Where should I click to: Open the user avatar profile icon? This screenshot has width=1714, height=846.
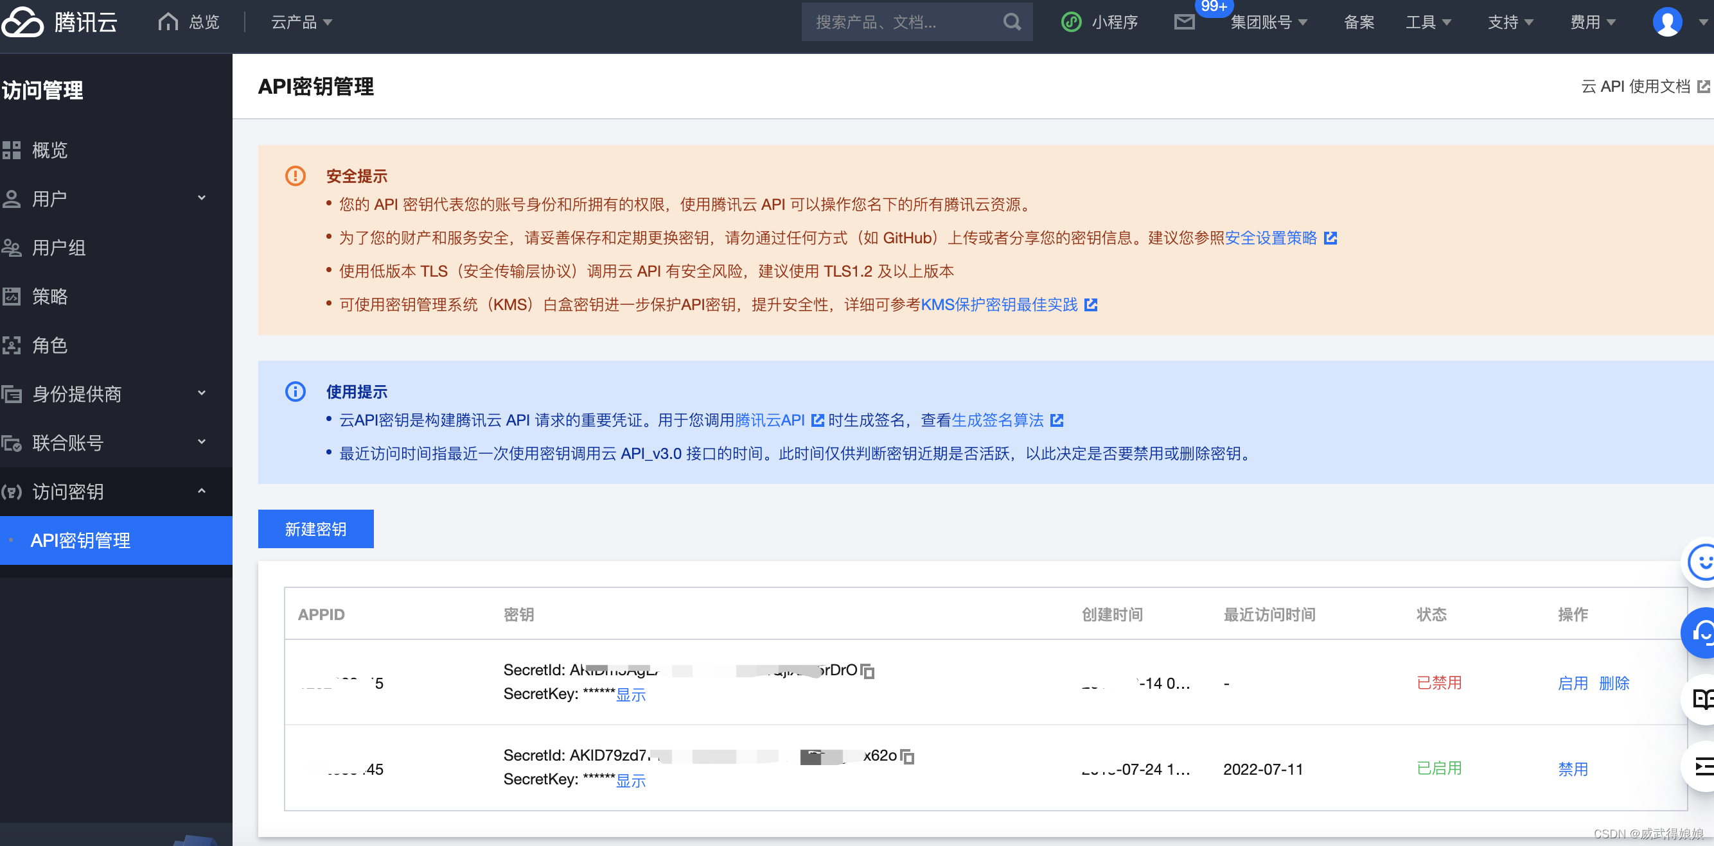[1666, 22]
